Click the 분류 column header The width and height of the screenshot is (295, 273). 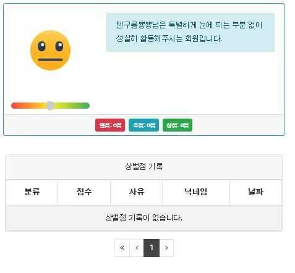coord(32,192)
